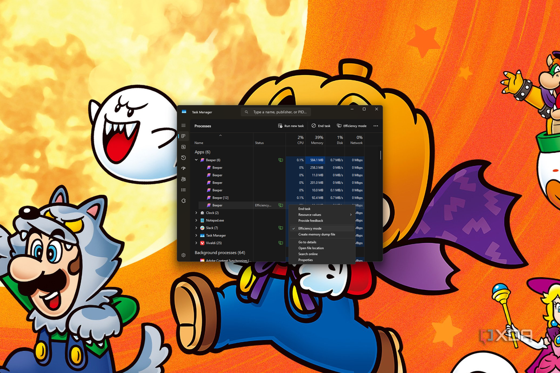
Task: Click the Efficiency... status cell text
Action: [x=263, y=205]
